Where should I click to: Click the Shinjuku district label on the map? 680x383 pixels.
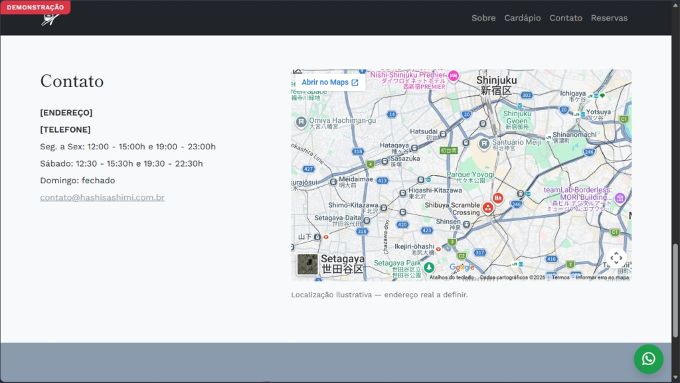tap(497, 85)
